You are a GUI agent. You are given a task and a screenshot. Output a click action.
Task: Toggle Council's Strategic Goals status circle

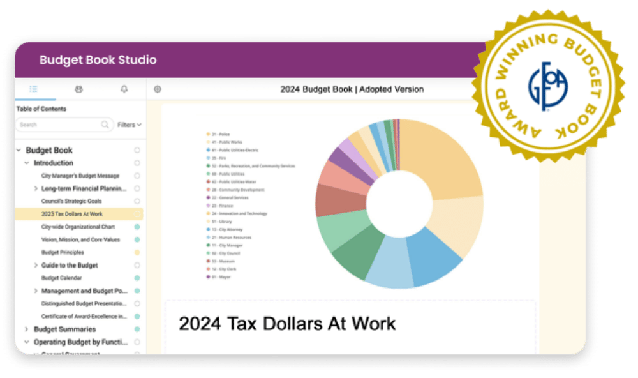[137, 201]
